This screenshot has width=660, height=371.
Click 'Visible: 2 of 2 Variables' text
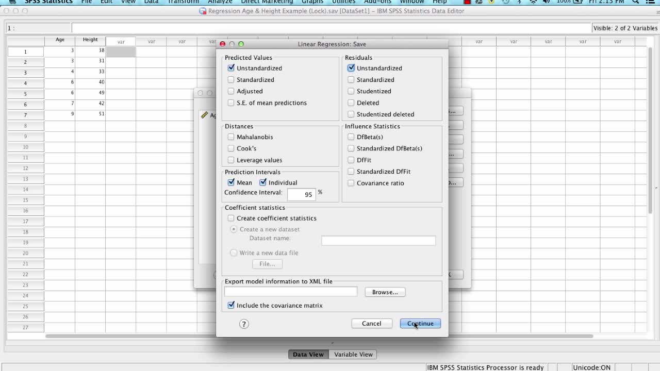[625, 28]
